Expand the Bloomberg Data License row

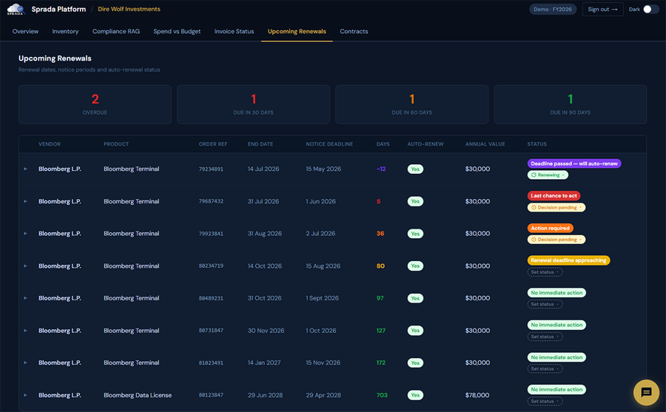coord(25,395)
